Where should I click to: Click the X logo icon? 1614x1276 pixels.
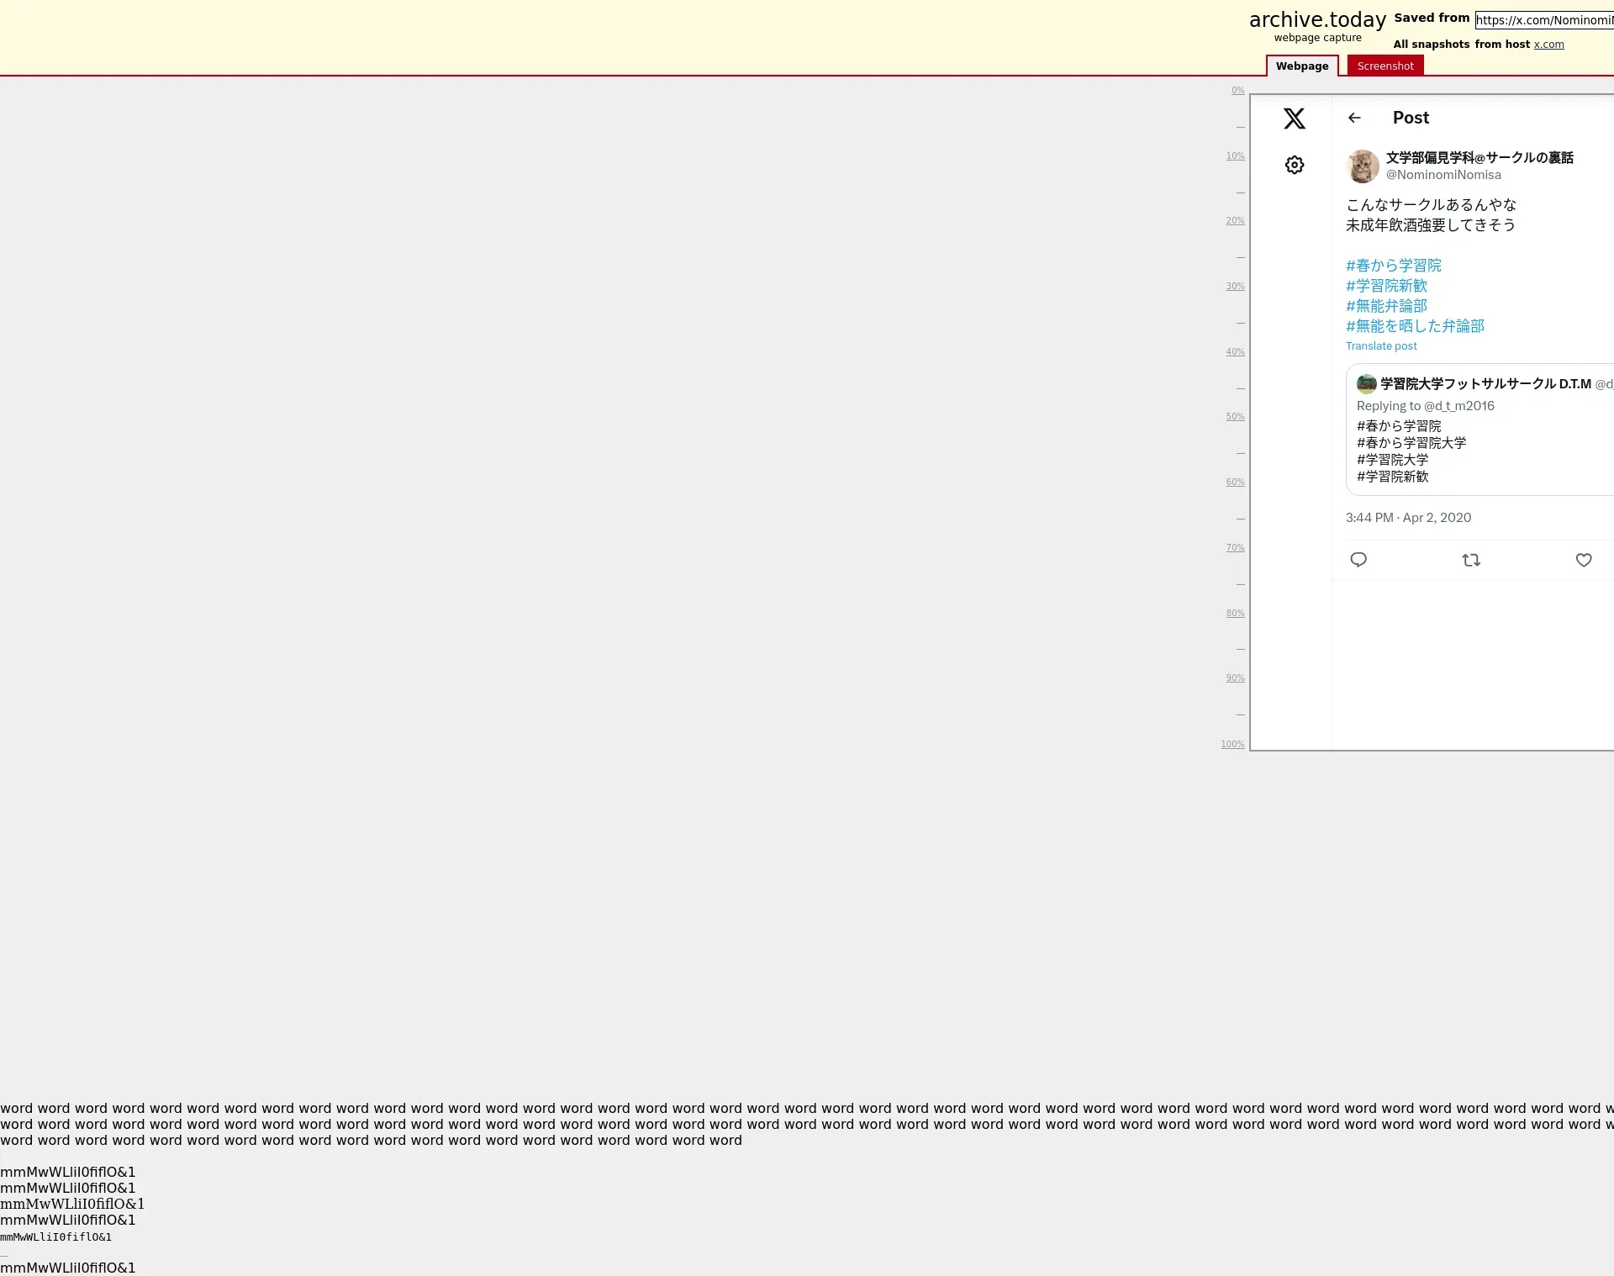point(1295,119)
